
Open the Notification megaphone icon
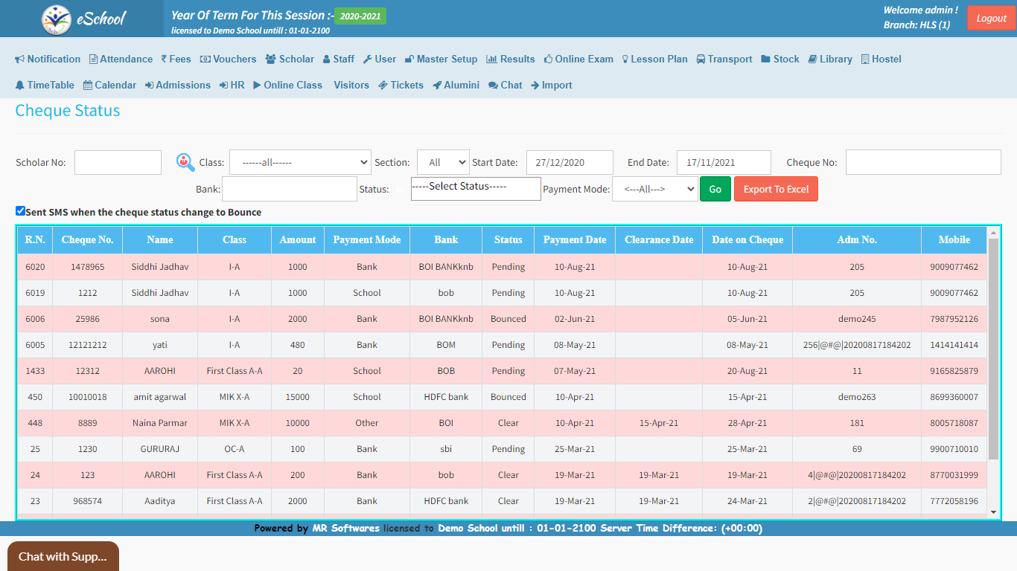click(x=20, y=59)
